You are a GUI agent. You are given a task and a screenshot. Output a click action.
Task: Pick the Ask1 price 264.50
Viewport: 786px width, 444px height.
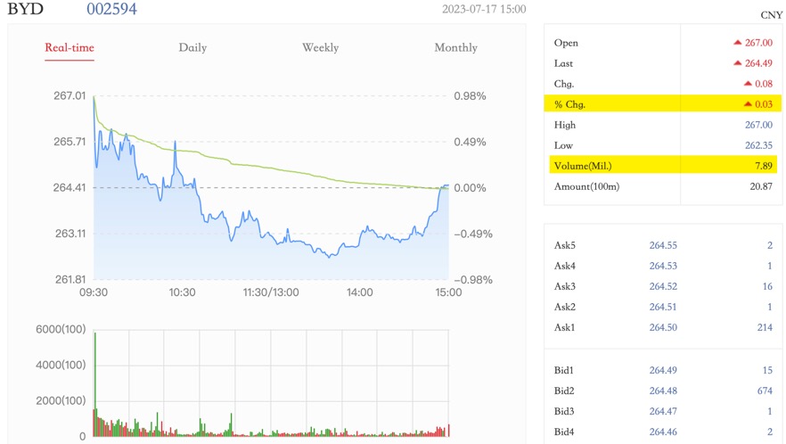pos(663,328)
